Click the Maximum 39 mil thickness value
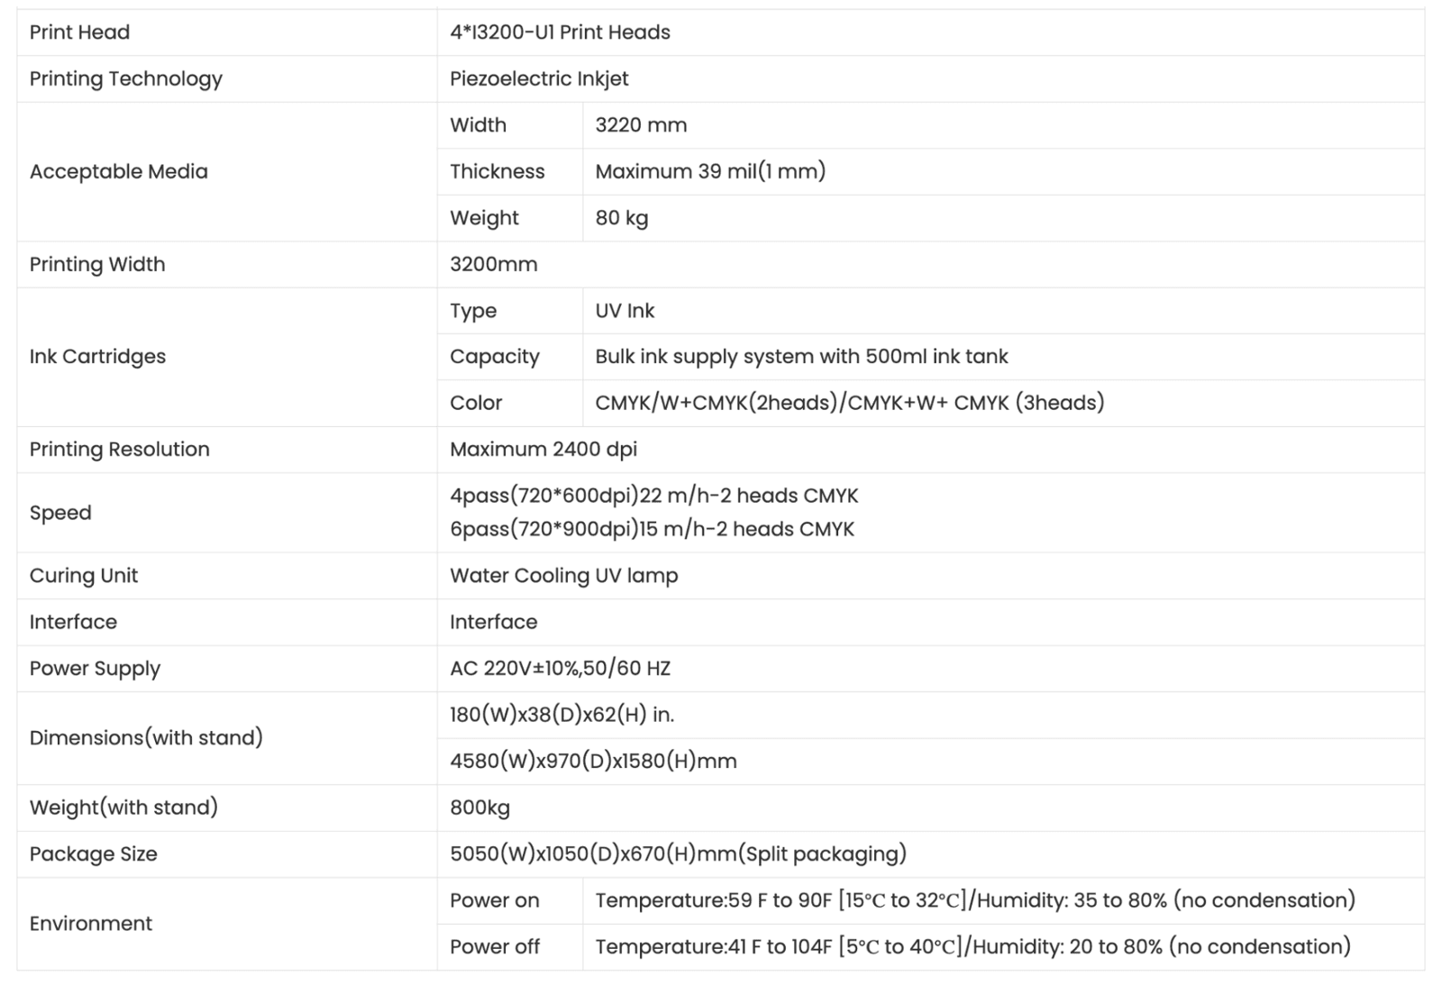Screen dimensions: 1442x985 [x=710, y=171]
